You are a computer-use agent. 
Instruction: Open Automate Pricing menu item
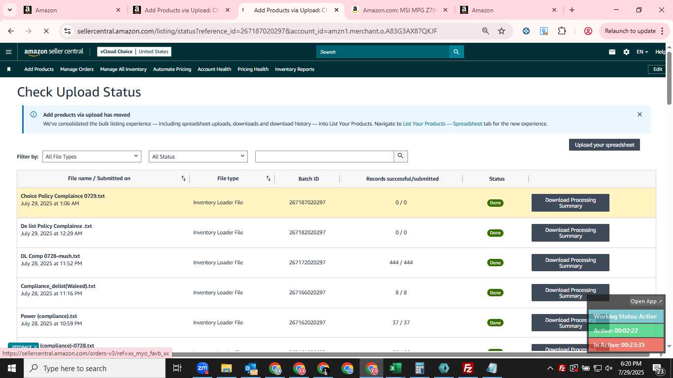point(172,69)
